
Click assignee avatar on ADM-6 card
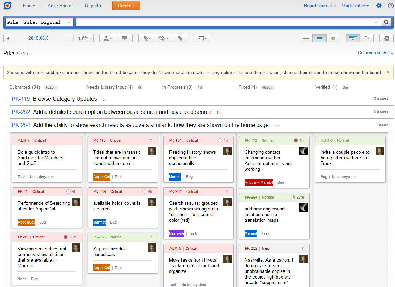click(x=380, y=151)
